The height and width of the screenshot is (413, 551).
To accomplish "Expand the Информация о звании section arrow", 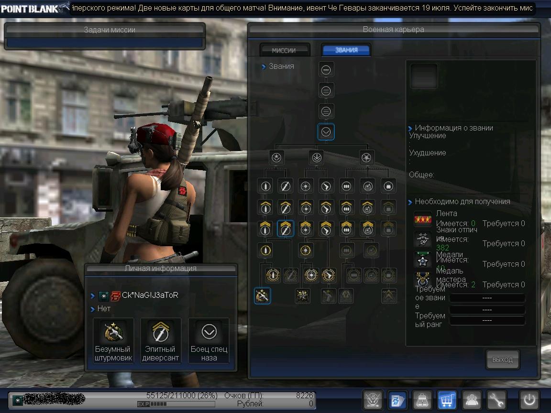I will click(410, 128).
